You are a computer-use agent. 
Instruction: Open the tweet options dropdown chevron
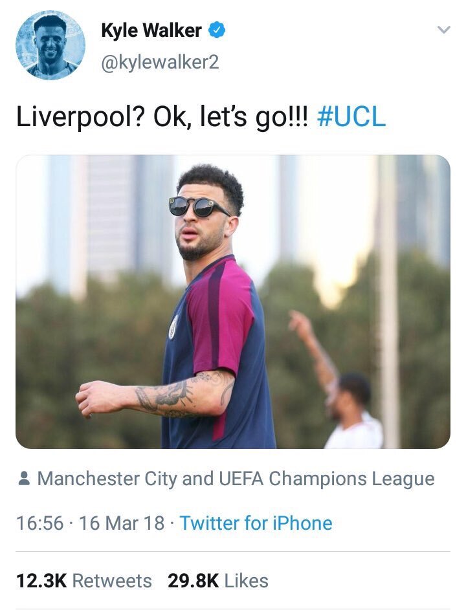point(443,30)
